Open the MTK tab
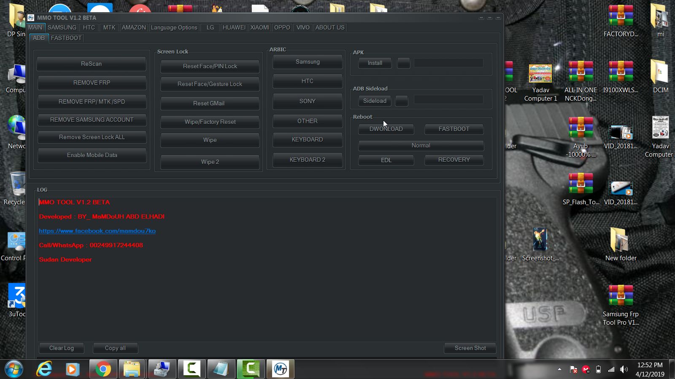 pyautogui.click(x=109, y=27)
